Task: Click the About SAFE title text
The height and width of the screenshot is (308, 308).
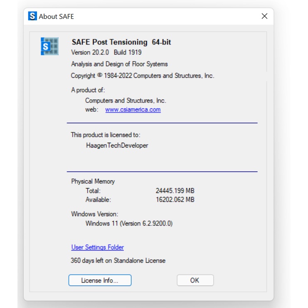Action: tap(57, 17)
